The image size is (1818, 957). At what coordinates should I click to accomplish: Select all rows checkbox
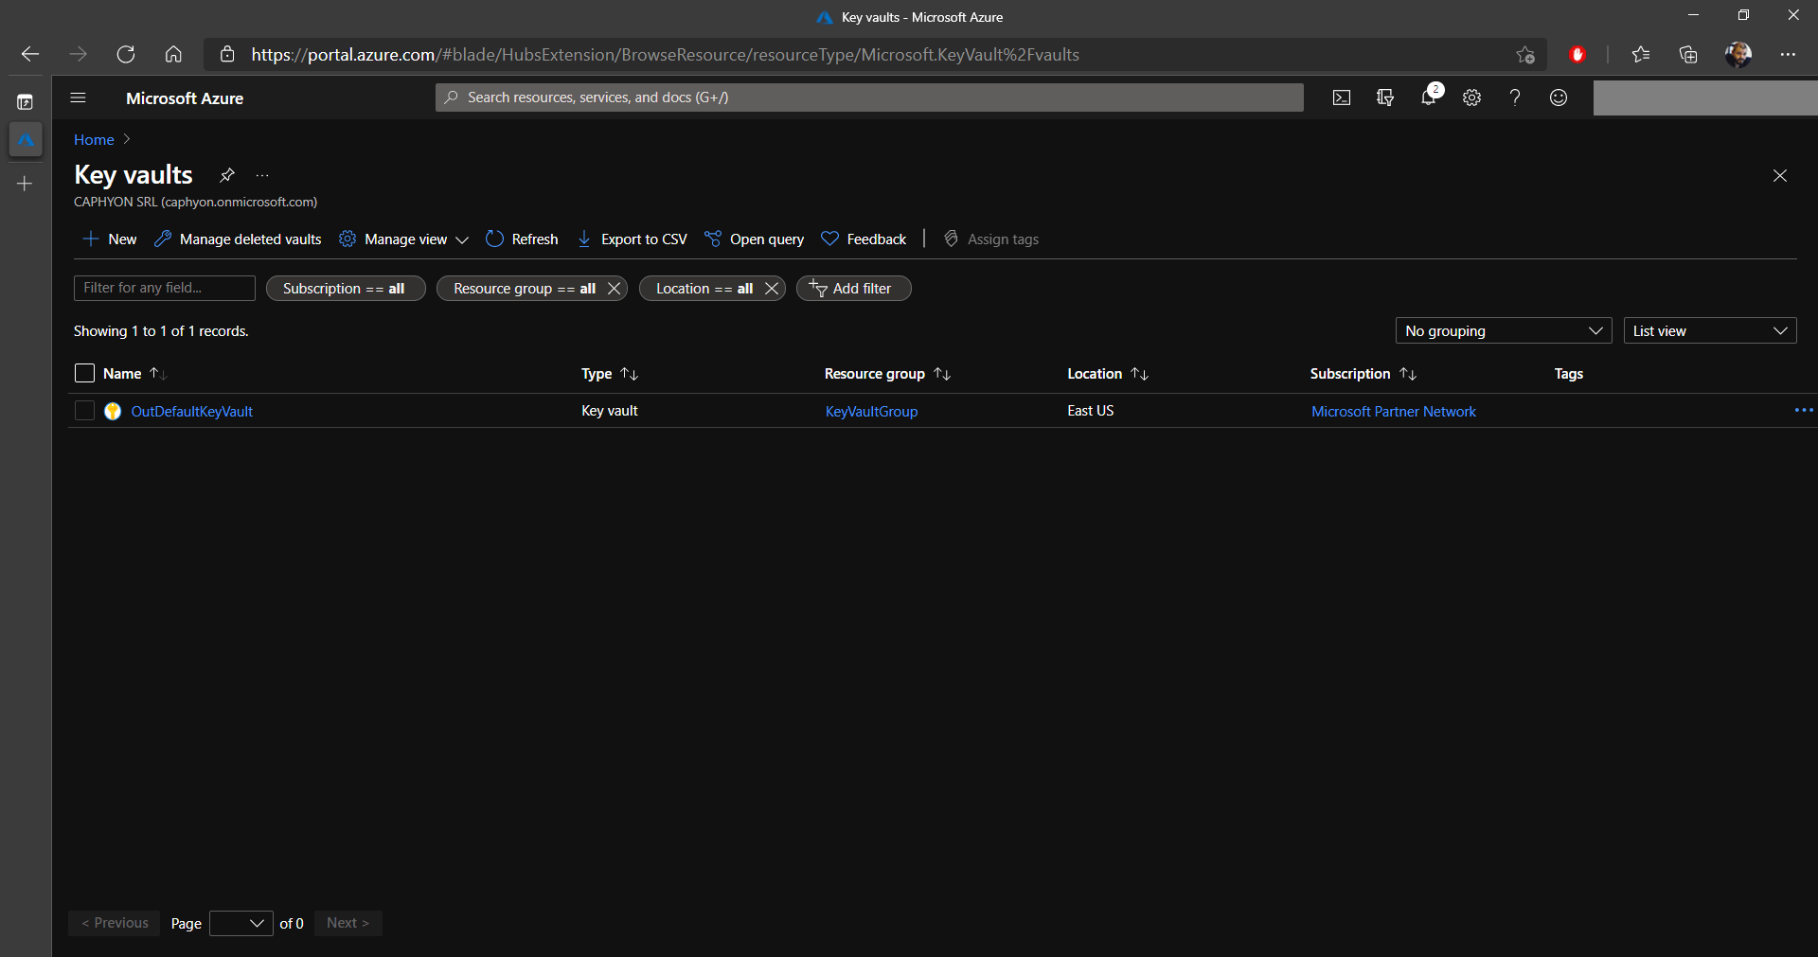pyautogui.click(x=84, y=373)
